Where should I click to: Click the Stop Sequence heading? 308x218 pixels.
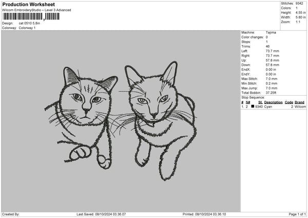[253, 98]
